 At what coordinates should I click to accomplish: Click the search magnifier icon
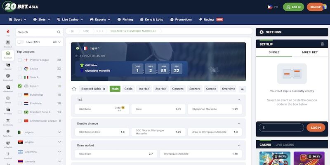click(x=59, y=32)
